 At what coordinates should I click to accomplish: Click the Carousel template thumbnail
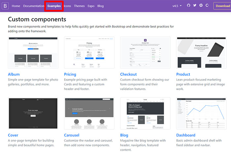pos(89,113)
